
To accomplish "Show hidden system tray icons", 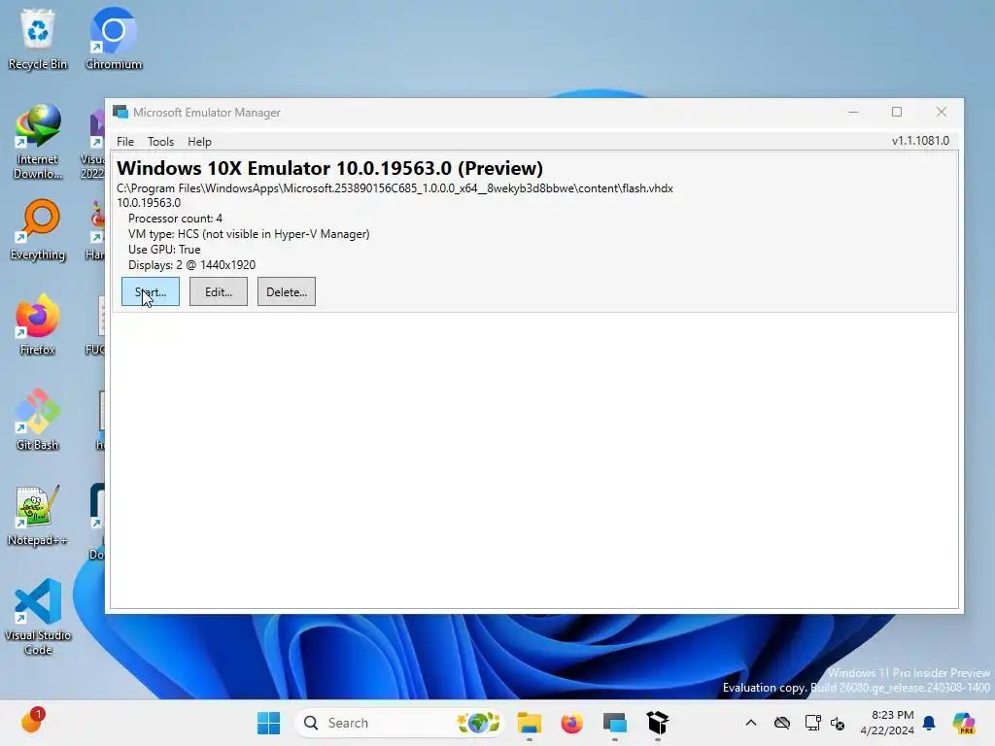I will coord(751,723).
